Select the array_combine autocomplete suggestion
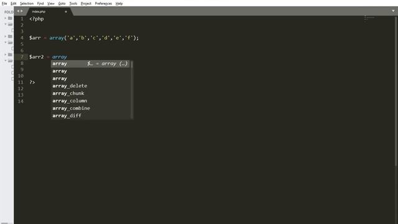Viewport: 398px width, 224px height. point(91,108)
